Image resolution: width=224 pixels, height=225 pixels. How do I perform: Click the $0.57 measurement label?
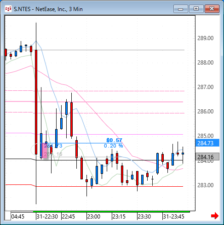tap(114, 140)
